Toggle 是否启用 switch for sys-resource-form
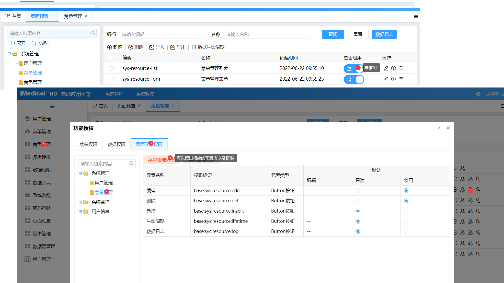Screen dimensions: 504x283 (354, 79)
